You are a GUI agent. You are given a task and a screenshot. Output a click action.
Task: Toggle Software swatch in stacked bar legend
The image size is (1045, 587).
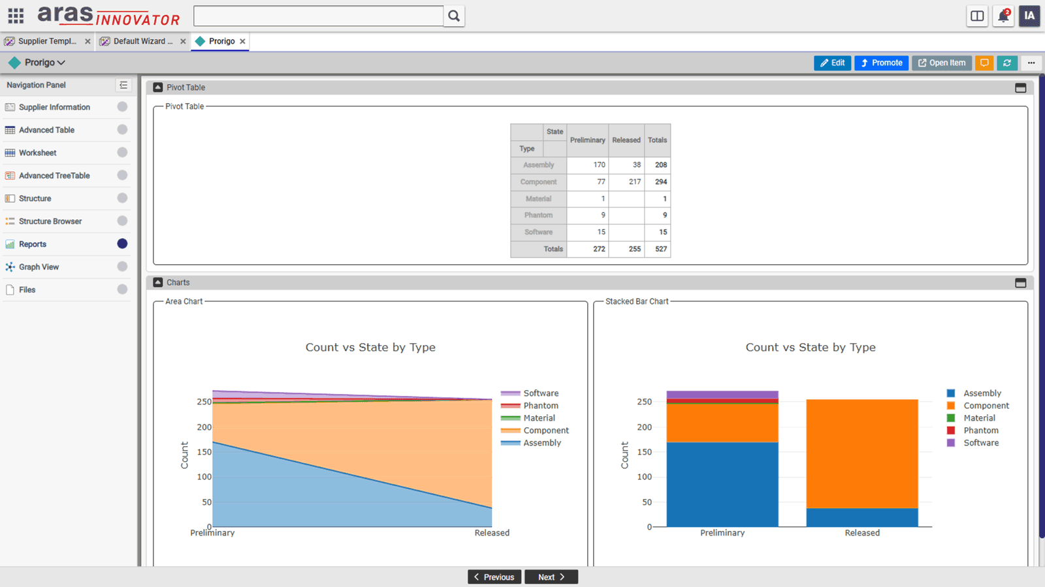[951, 443]
